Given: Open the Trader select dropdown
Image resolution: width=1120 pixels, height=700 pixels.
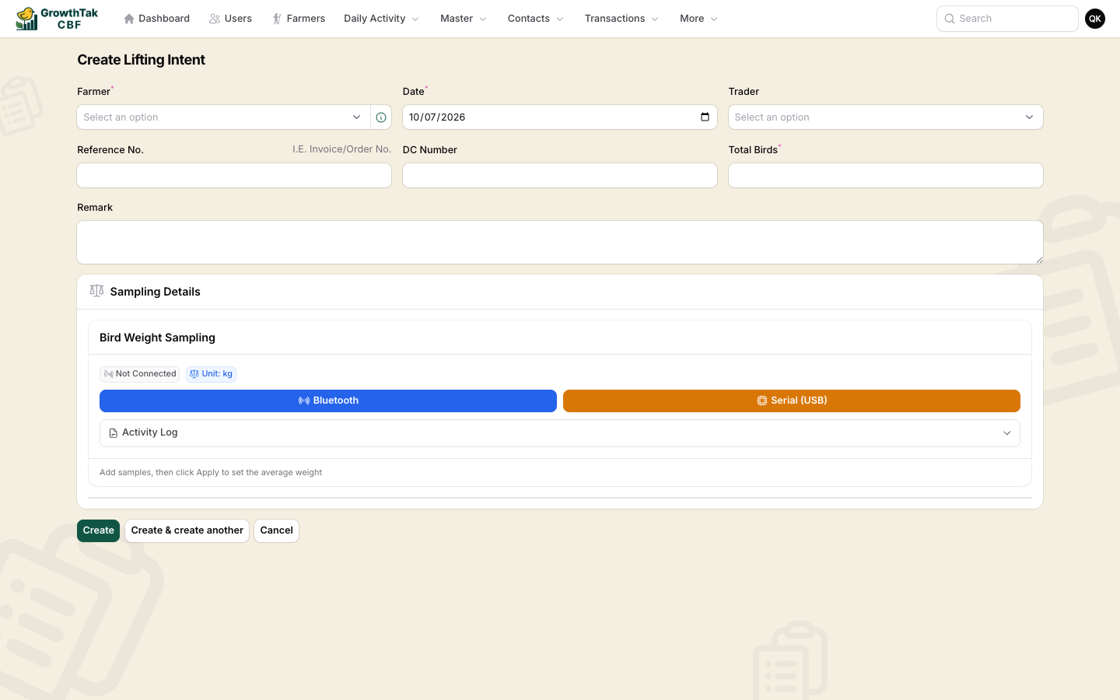Looking at the screenshot, I should point(886,117).
